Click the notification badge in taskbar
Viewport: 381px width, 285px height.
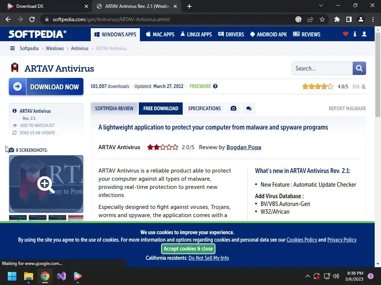371,276
